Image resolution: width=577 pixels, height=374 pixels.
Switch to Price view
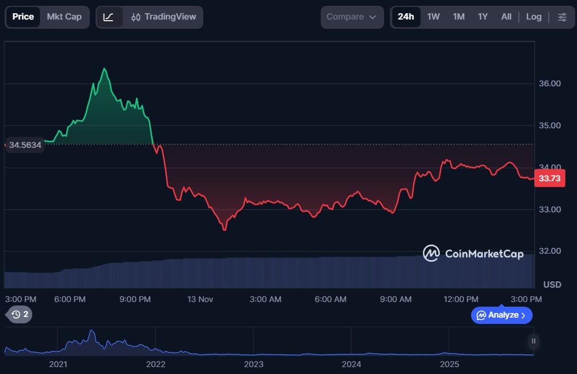click(23, 17)
